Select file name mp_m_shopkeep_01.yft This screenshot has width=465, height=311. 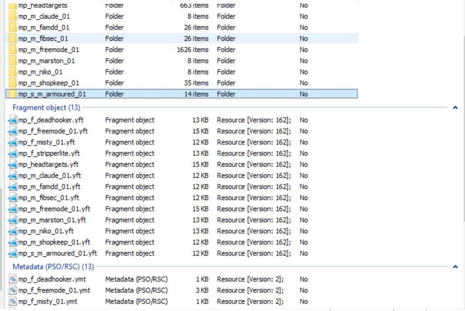54,242
